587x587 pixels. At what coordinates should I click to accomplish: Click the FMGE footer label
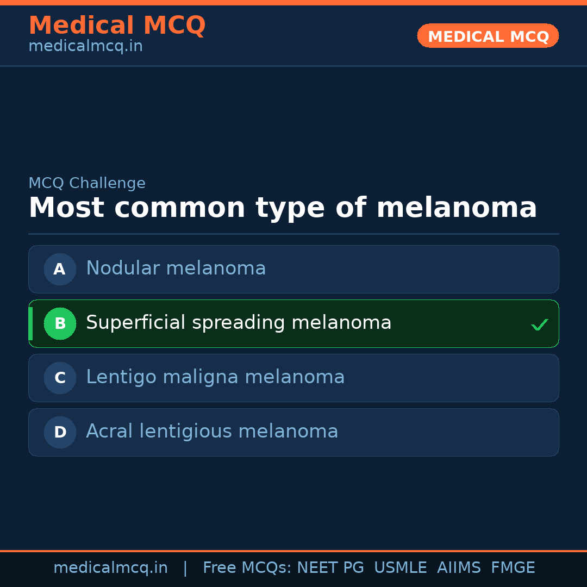pyautogui.click(x=513, y=568)
